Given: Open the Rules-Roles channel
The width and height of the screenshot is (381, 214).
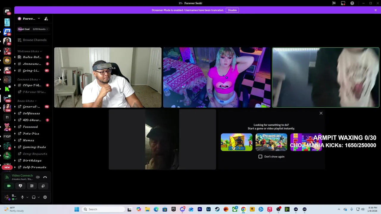Looking at the screenshot, I should pos(33,57).
